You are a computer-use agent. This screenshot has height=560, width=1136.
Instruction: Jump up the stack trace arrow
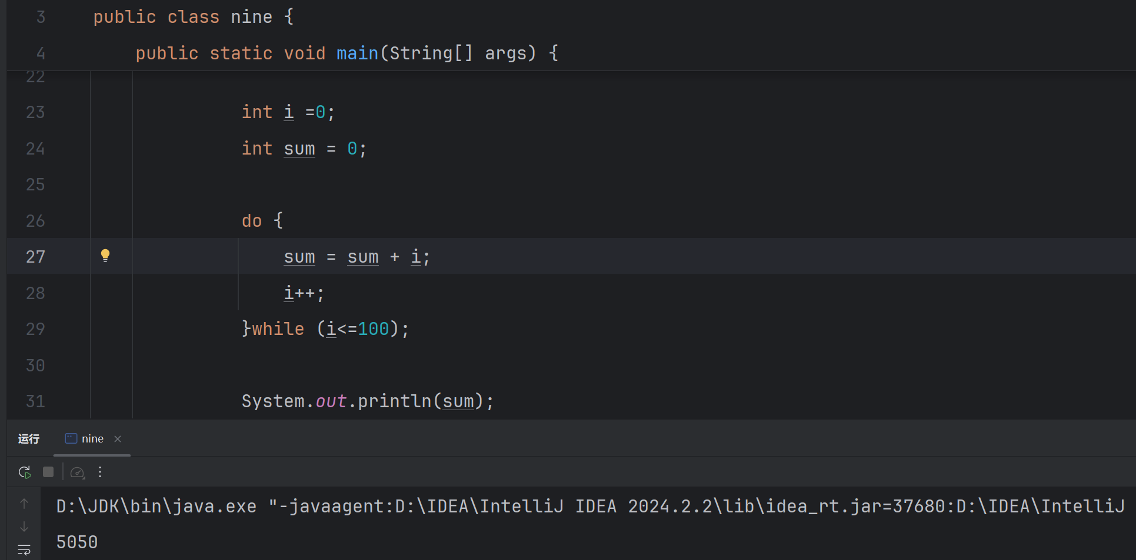coord(24,504)
